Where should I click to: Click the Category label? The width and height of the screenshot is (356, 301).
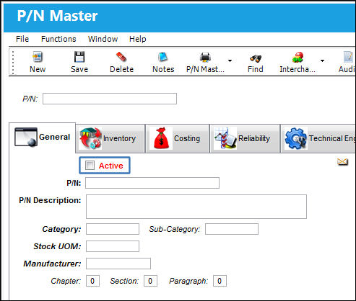61,229
